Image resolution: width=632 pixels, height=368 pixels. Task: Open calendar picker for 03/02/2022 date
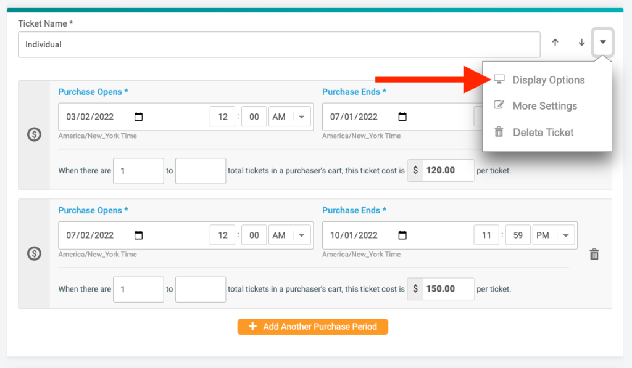click(x=138, y=117)
